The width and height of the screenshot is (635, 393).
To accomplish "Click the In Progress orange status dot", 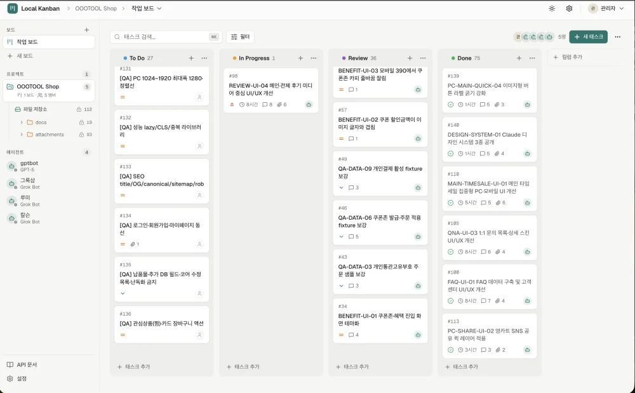I will [x=234, y=58].
